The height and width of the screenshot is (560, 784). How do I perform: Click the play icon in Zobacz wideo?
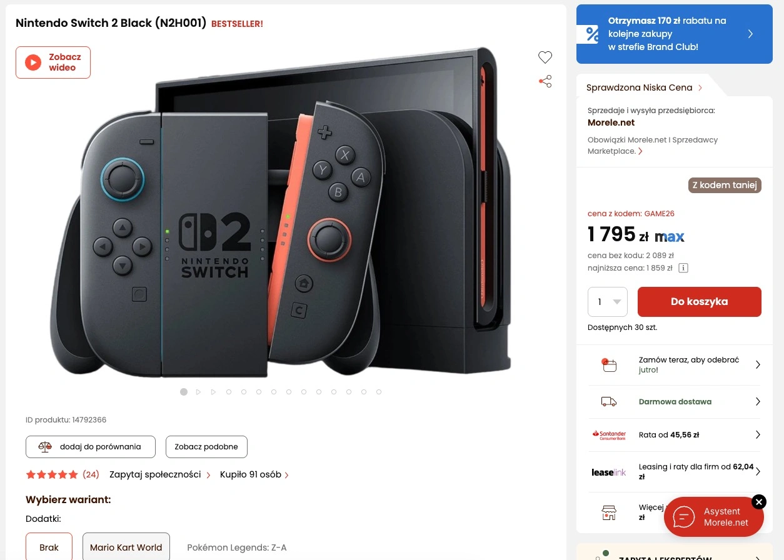33,62
